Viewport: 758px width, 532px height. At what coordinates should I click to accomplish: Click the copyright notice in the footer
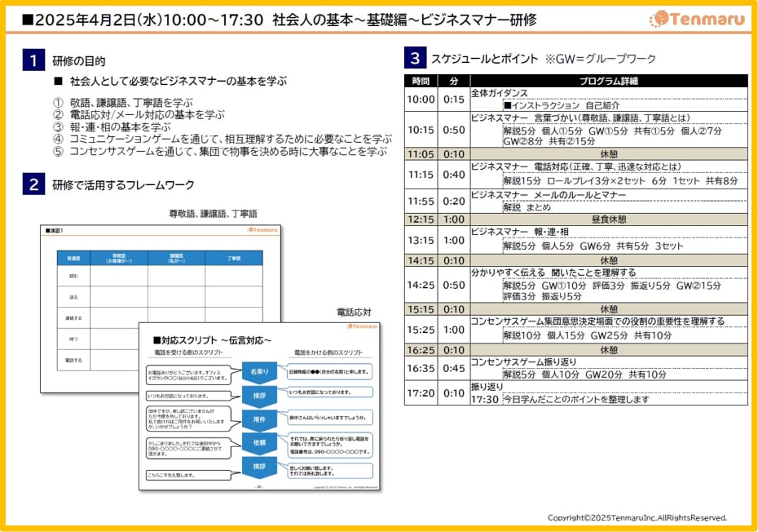(x=637, y=518)
